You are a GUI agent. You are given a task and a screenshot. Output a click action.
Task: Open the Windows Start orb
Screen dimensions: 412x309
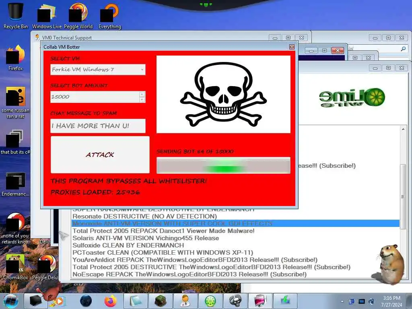click(x=11, y=301)
